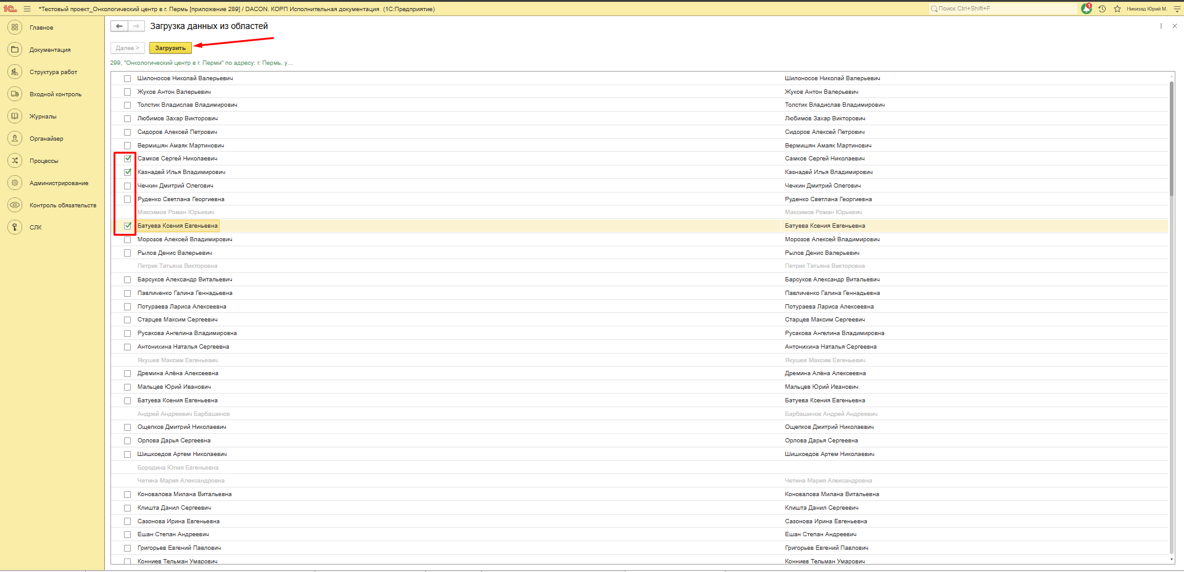The image size is (1184, 572).
Task: Expand the service settings dropdown in top-right
Action: [x=1177, y=9]
